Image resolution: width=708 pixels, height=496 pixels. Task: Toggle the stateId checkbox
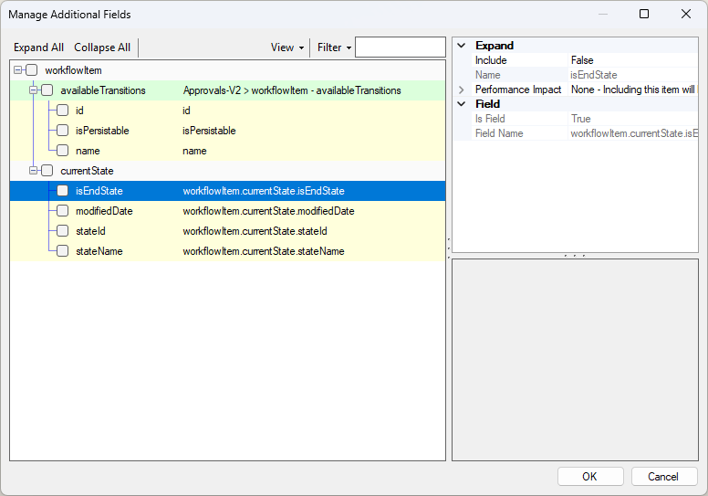tap(62, 231)
